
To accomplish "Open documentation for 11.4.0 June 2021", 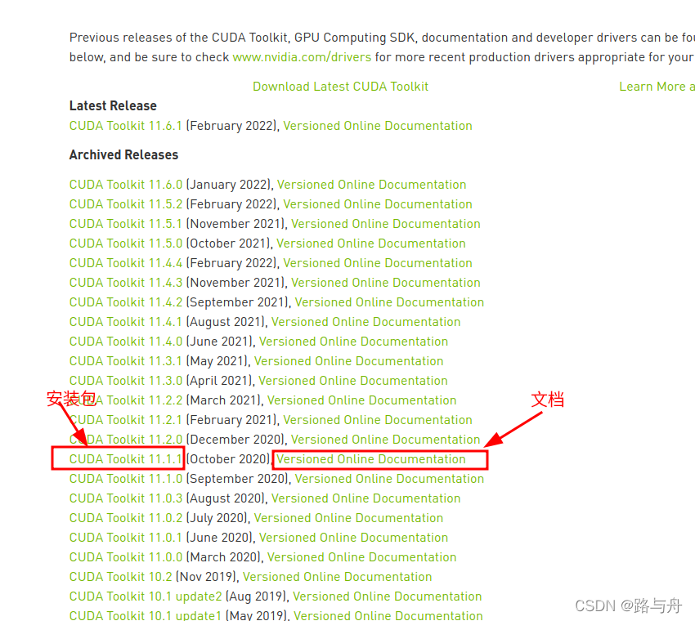I will point(354,342).
